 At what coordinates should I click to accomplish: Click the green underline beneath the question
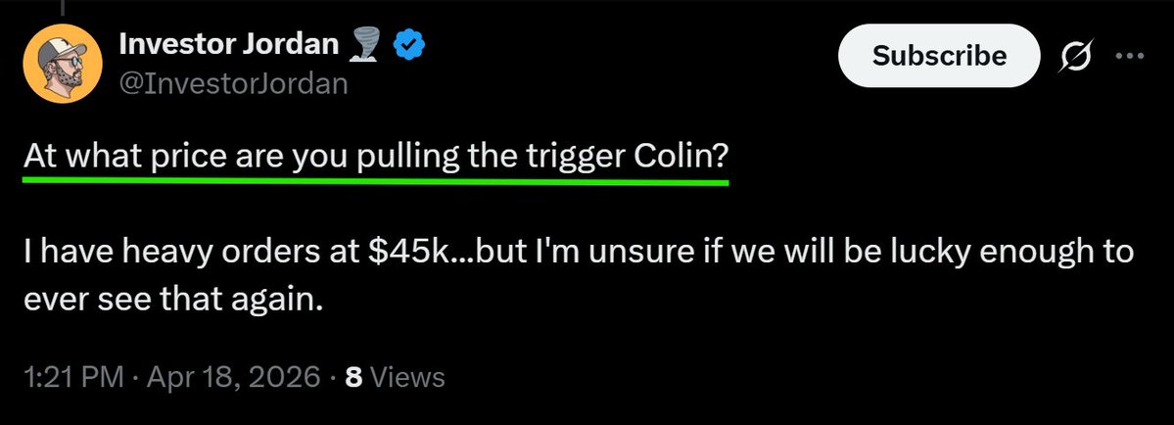[x=375, y=181]
